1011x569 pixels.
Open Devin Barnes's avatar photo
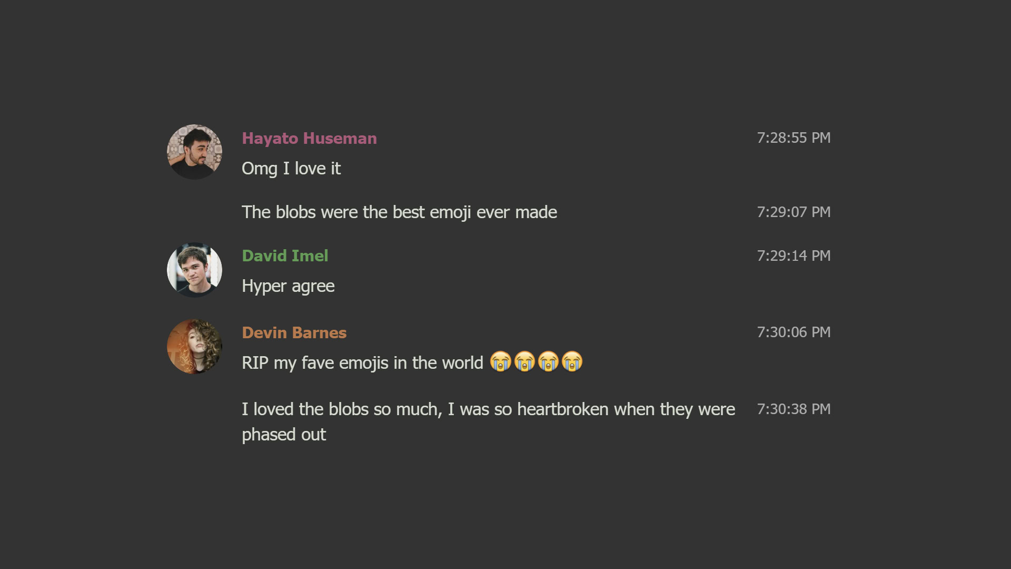(194, 346)
